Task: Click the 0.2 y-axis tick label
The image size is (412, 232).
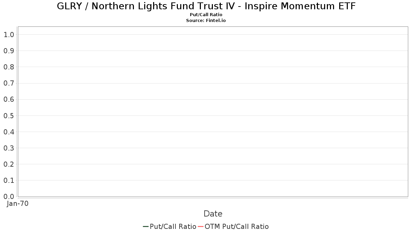Action: [x=9, y=164]
